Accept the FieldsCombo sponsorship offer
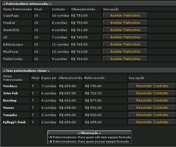The image size is (176, 147). coord(125,59)
